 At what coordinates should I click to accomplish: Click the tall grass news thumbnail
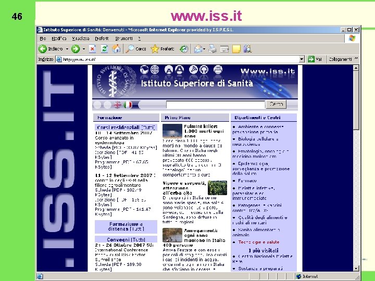pyautogui.click(x=217, y=188)
